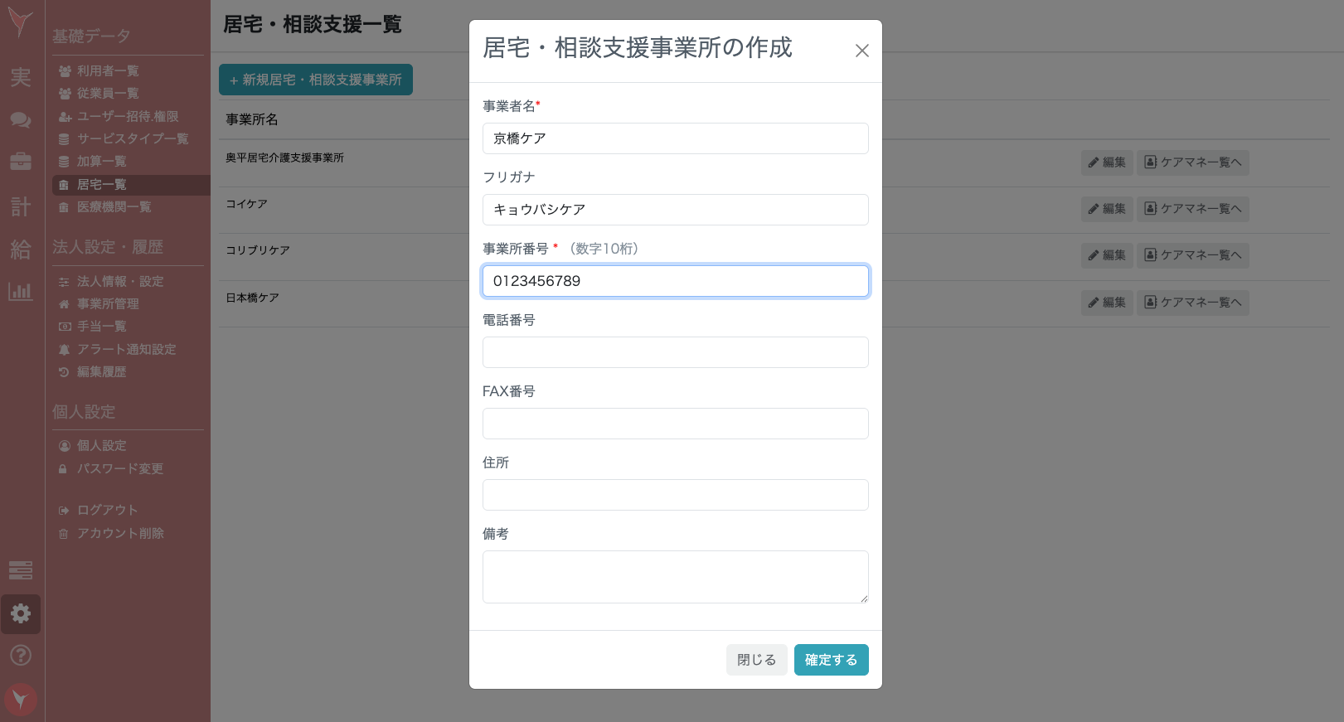Screen dimensions: 1344x722
Task: Click 編集 for 奥平居宅介護支援事業所
Action: [1107, 162]
